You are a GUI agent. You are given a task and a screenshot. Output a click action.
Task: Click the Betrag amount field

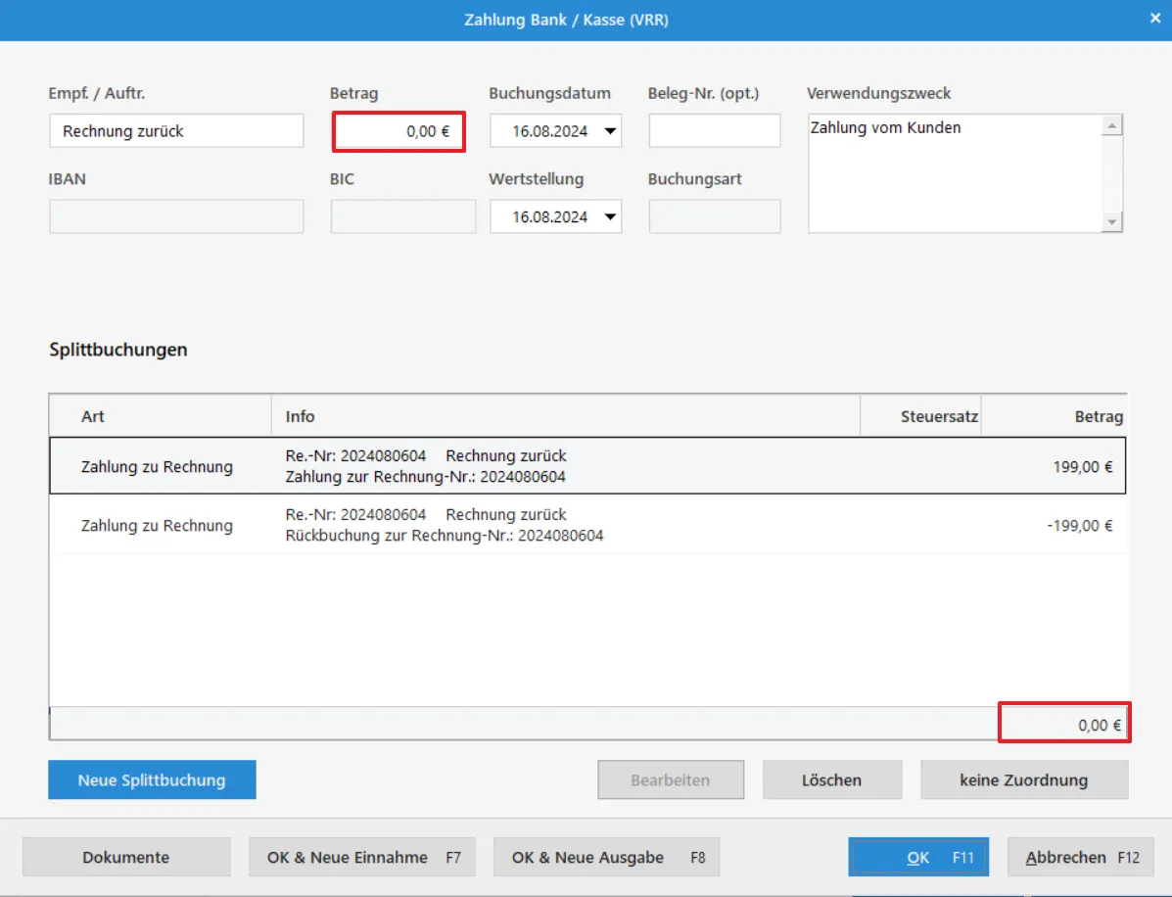click(398, 131)
